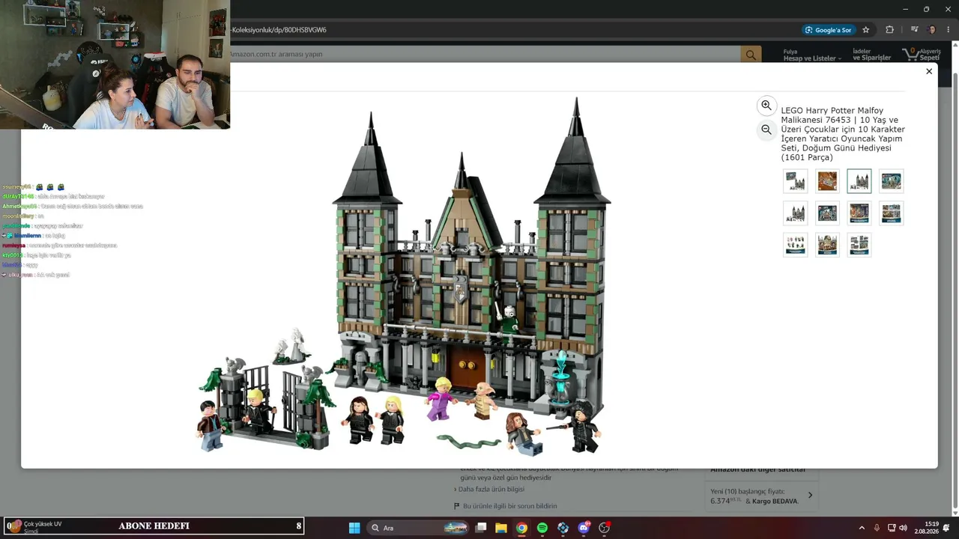
Task: Open Discord from the taskbar
Action: point(584,528)
